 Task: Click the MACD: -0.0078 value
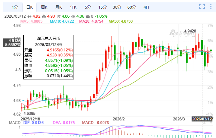(95, 123)
